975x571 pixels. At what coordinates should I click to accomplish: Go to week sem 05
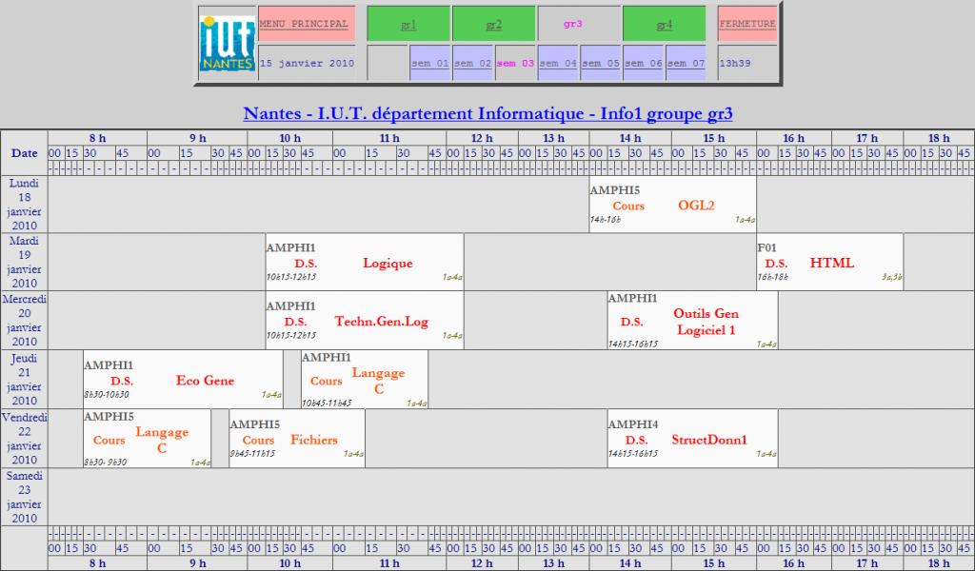click(601, 63)
